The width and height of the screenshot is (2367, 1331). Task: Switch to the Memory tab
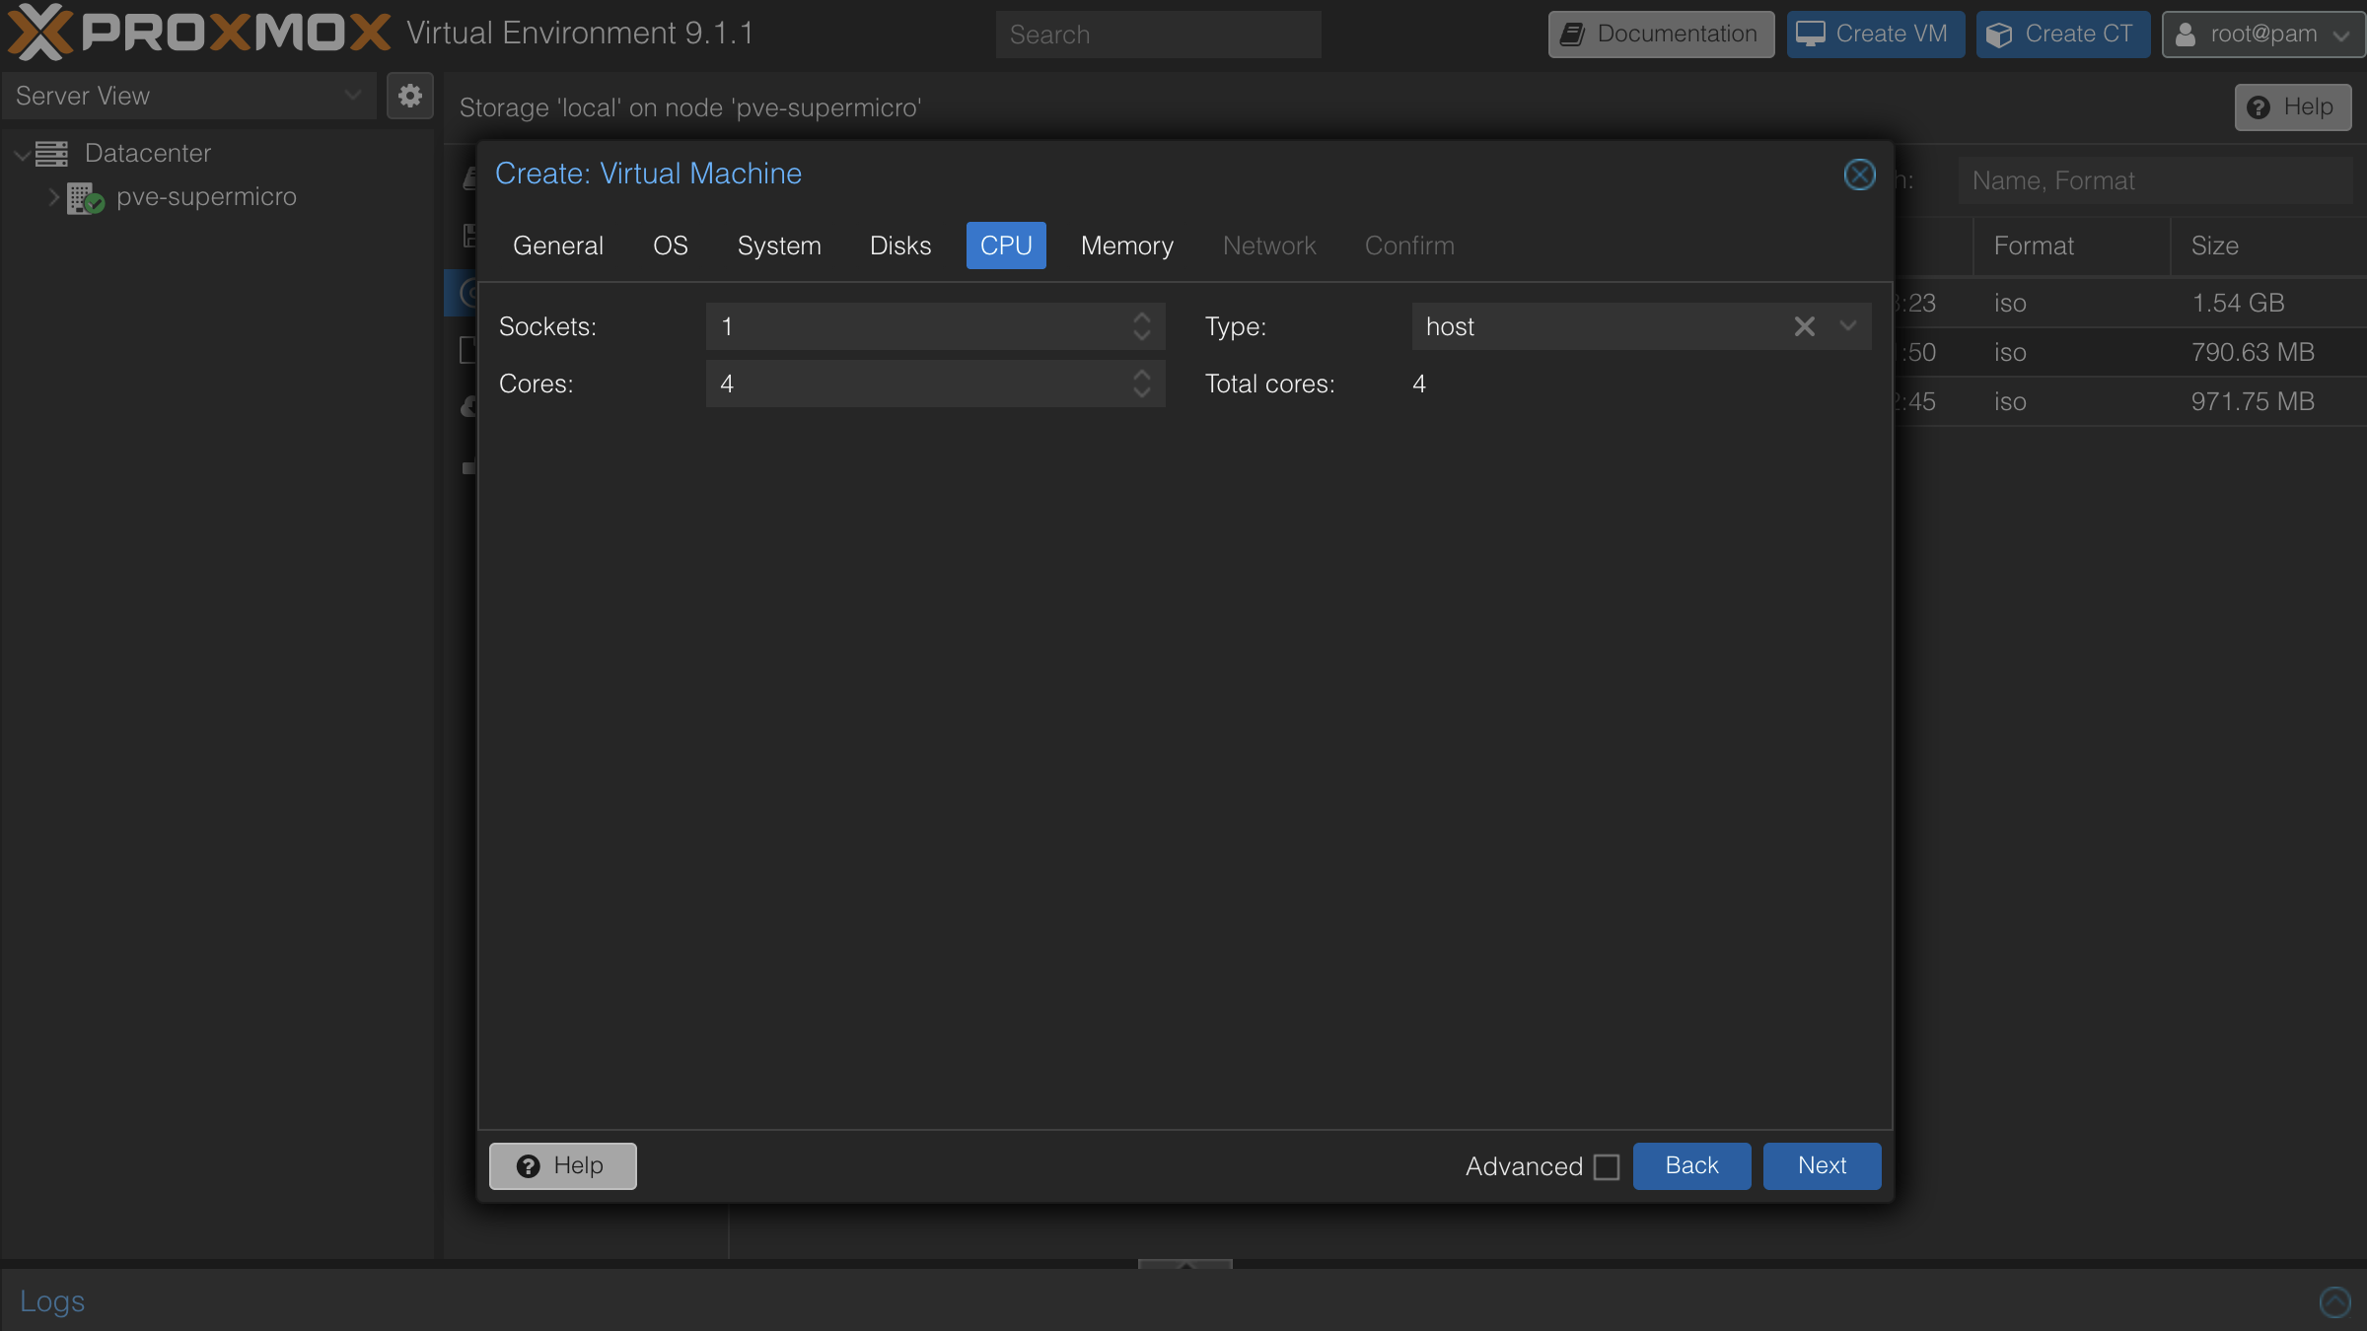1126,245
